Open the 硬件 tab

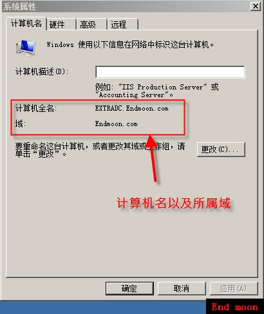(61, 24)
